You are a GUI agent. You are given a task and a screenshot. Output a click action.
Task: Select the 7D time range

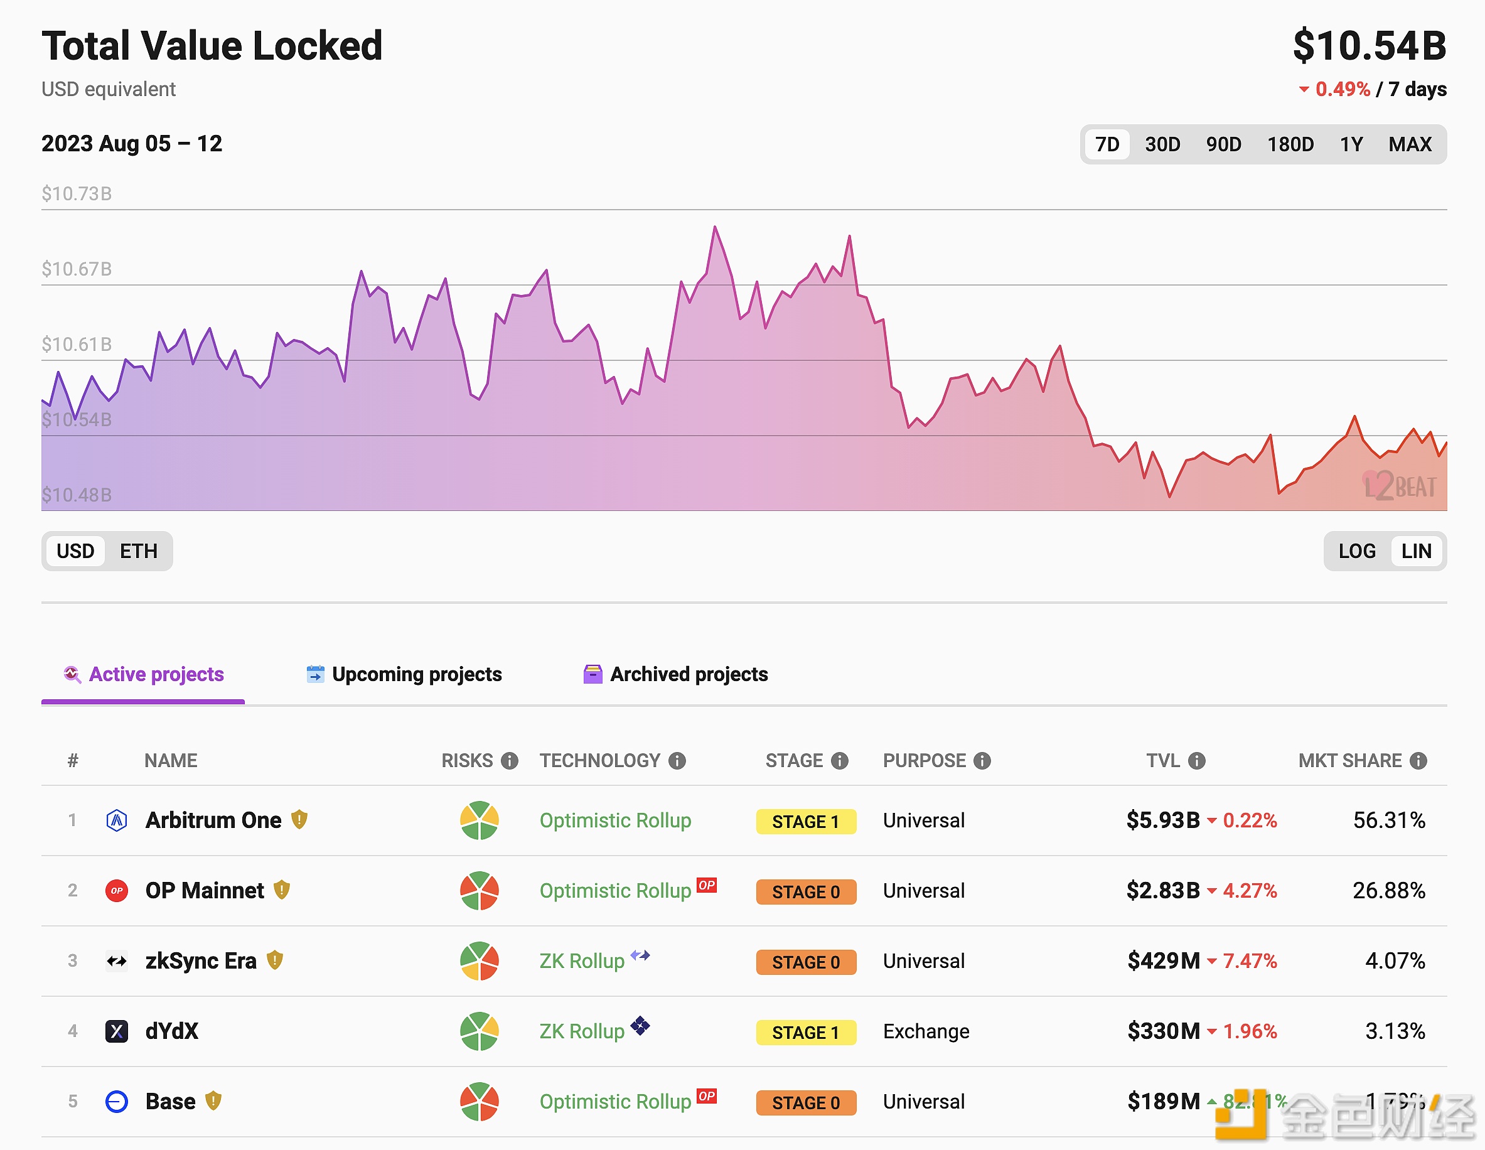click(x=1107, y=144)
